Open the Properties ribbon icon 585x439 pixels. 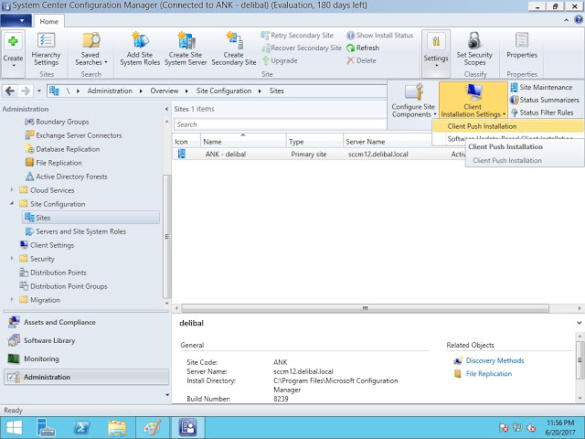coord(522,41)
